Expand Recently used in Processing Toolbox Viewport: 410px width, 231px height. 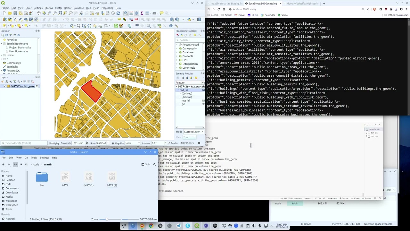pyautogui.click(x=177, y=45)
